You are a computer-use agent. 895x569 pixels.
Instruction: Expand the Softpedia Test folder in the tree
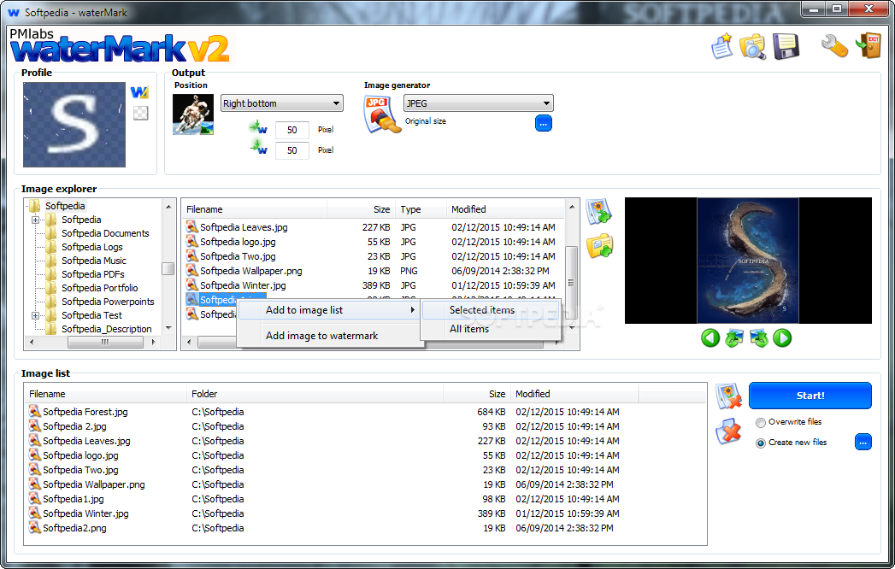click(x=35, y=315)
